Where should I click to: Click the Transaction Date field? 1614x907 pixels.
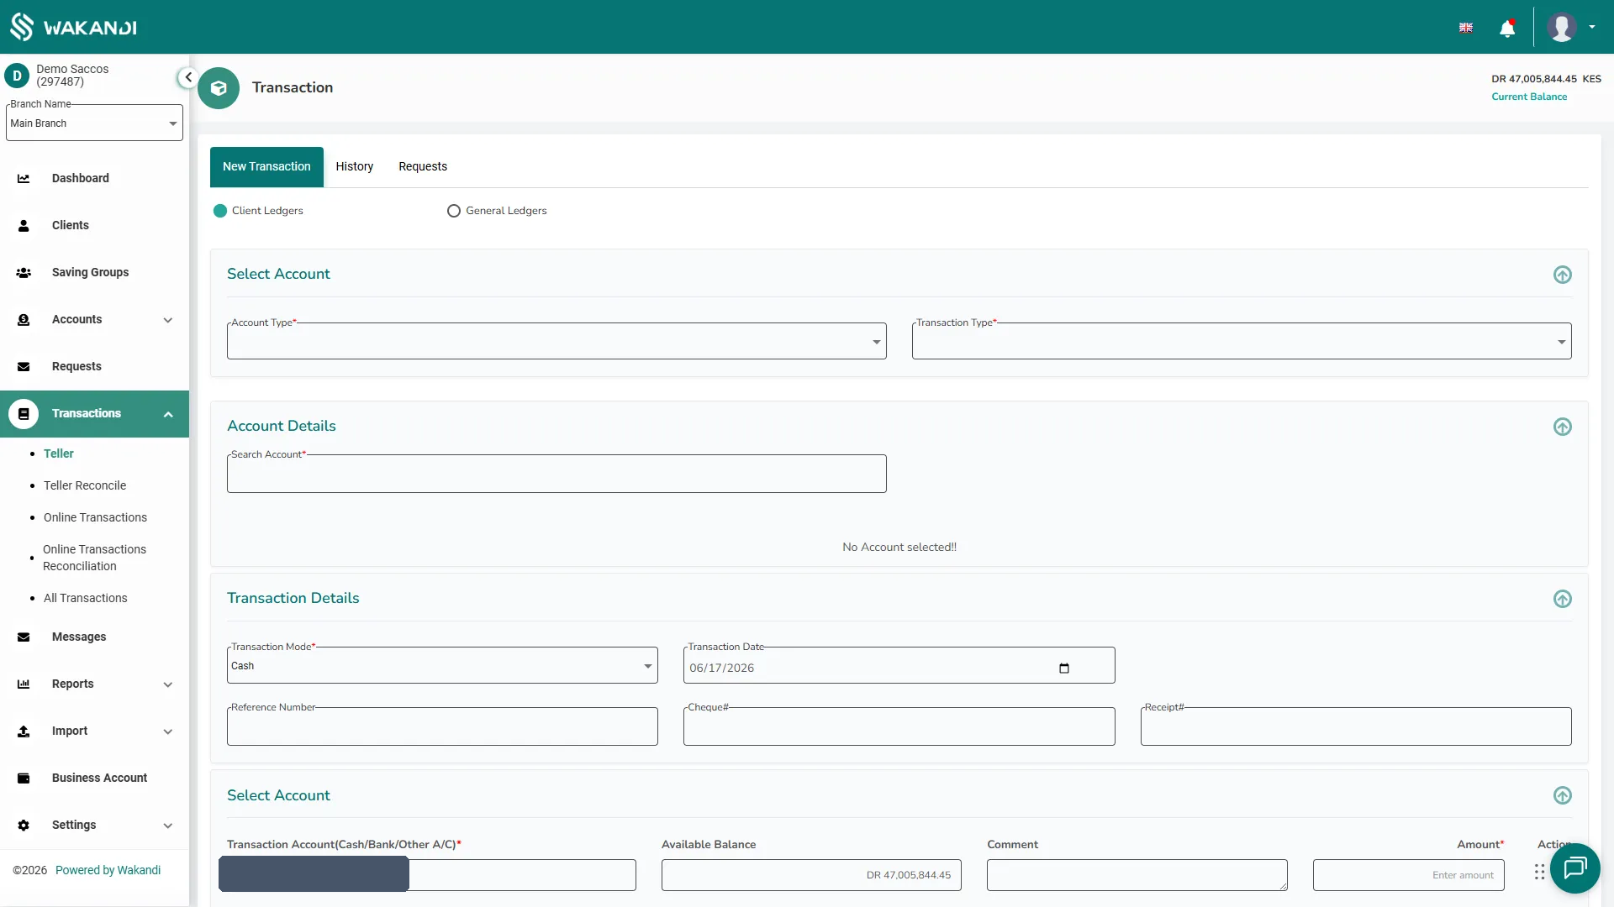(x=899, y=666)
